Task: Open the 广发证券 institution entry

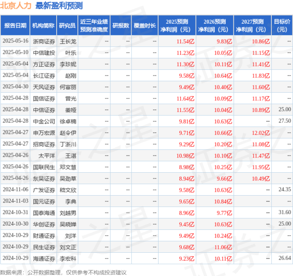Action: [44, 189]
